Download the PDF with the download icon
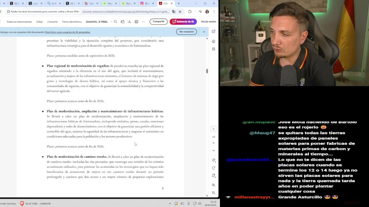 (x=129, y=22)
